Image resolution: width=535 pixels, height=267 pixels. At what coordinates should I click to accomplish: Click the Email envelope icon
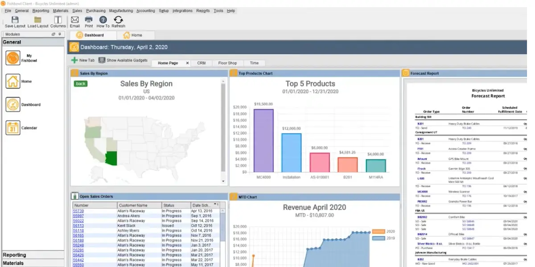pyautogui.click(x=75, y=20)
